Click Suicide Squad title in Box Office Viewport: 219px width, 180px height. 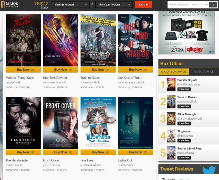(x=187, y=80)
